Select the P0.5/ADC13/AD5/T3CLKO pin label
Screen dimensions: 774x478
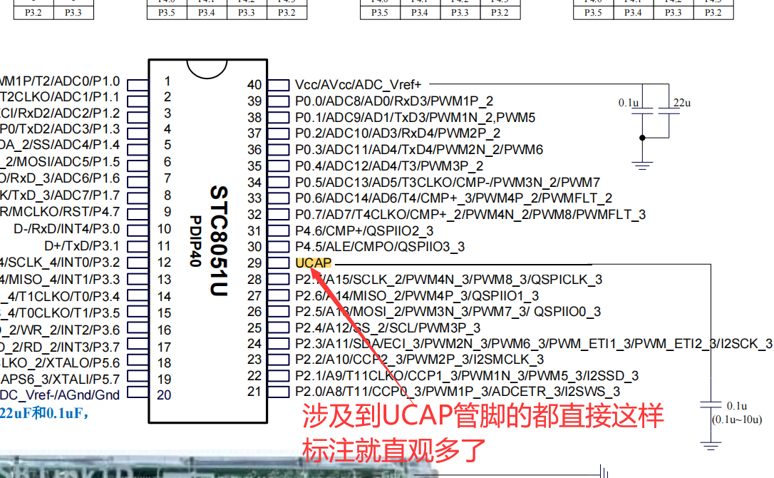click(x=447, y=183)
